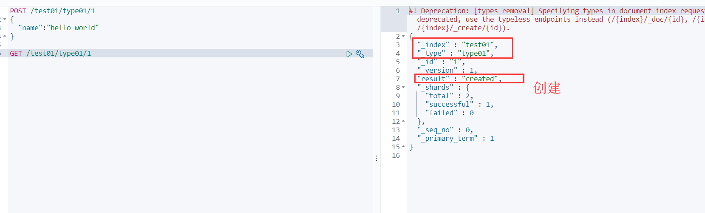This screenshot has width=705, height=213.
Task: Click the "_id" : "1" response line
Action: pyautogui.click(x=441, y=62)
